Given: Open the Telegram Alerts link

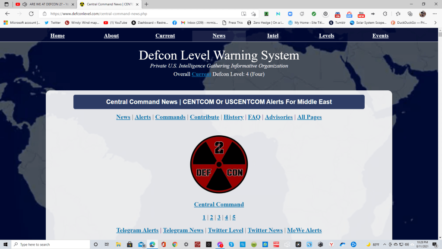Looking at the screenshot, I should coord(137,230).
